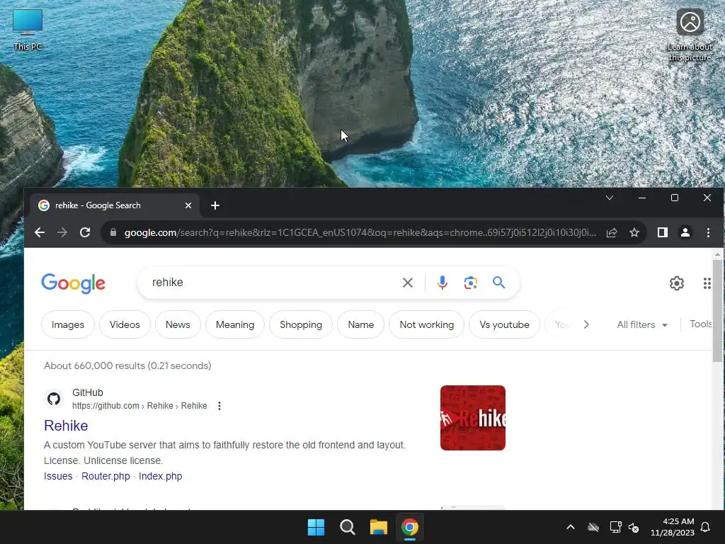Click the muted volume tray icon
This screenshot has width=725, height=544.
coord(634,527)
